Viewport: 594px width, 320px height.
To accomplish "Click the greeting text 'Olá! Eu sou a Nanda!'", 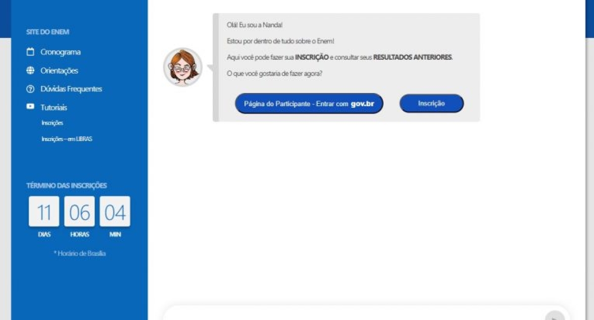I will pyautogui.click(x=254, y=25).
